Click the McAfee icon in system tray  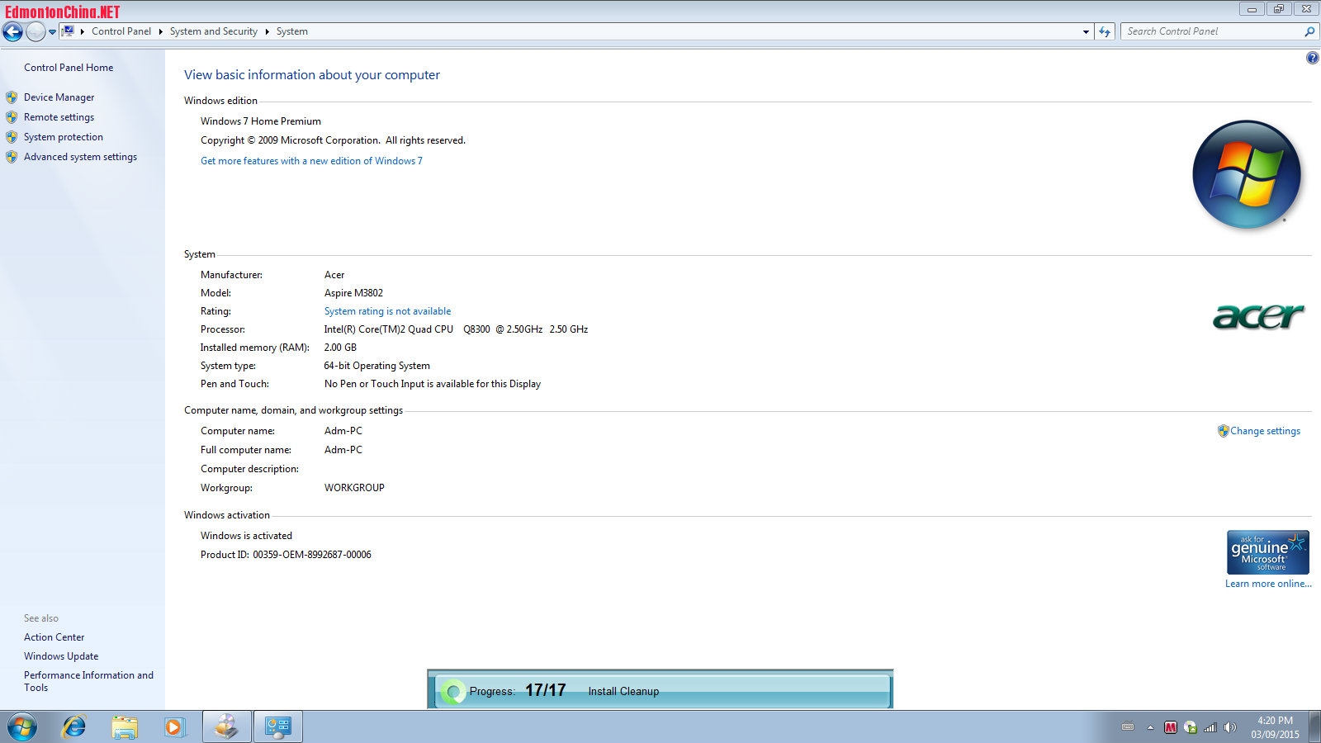tap(1170, 727)
